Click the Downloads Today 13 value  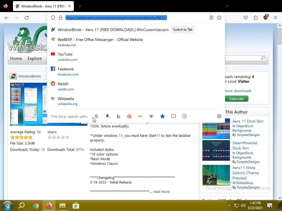coord(43,149)
